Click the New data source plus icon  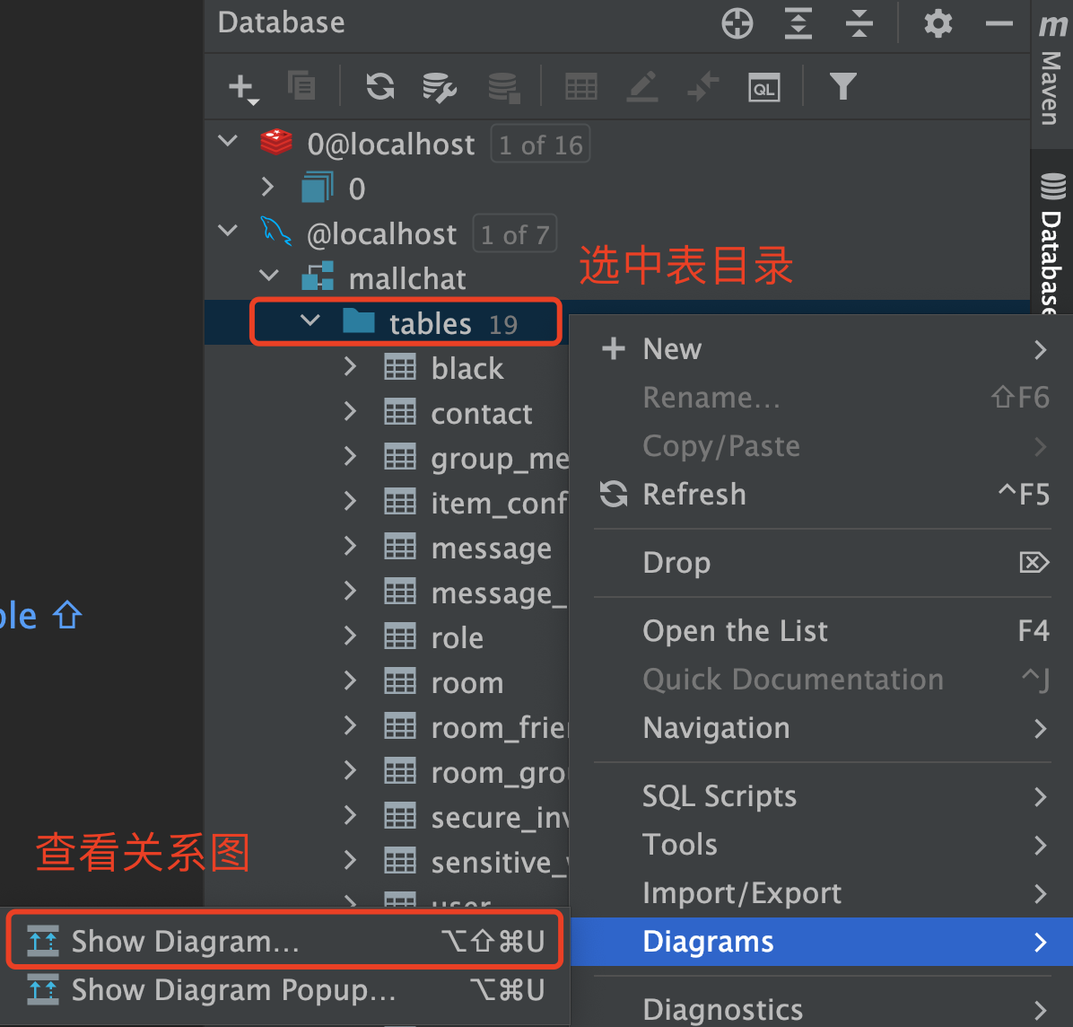click(x=243, y=88)
